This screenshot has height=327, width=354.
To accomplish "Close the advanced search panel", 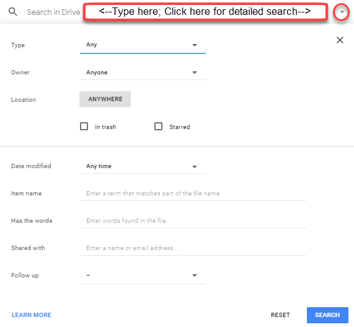I will click(340, 40).
